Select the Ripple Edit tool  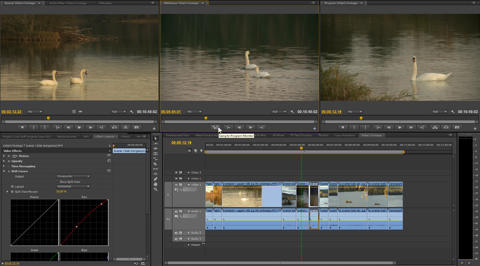156,149
